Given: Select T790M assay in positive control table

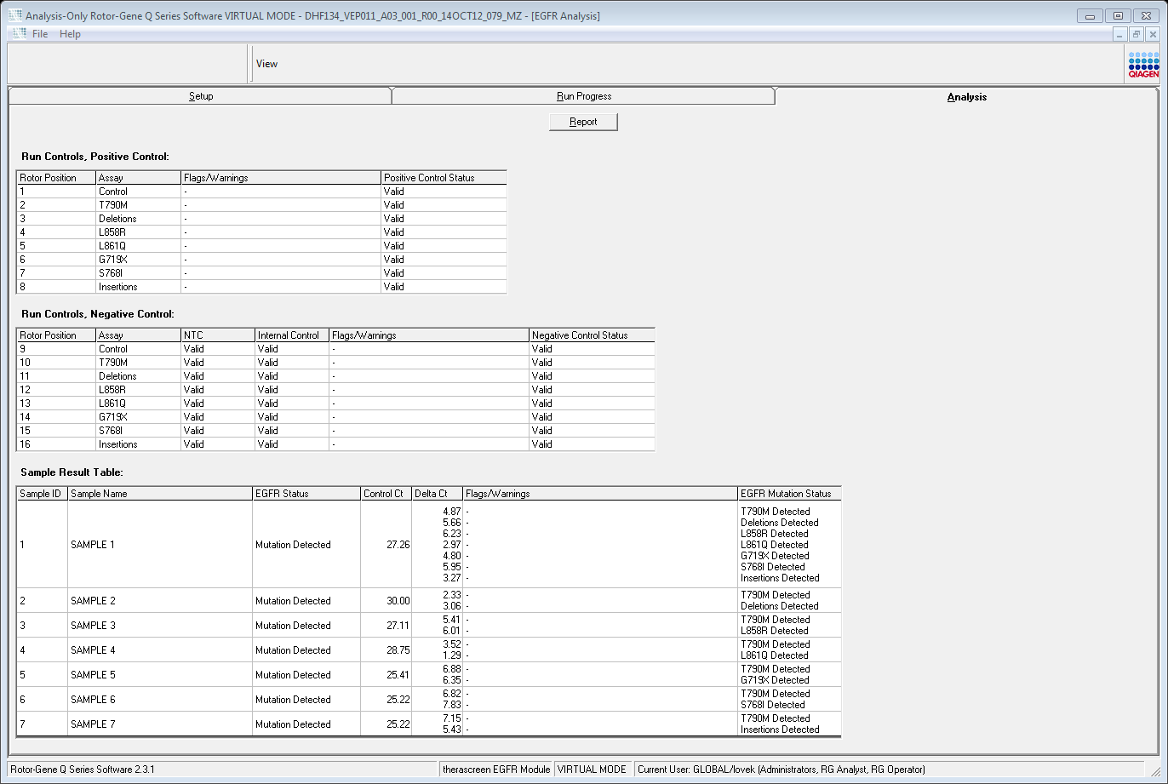Looking at the screenshot, I should pos(139,205).
